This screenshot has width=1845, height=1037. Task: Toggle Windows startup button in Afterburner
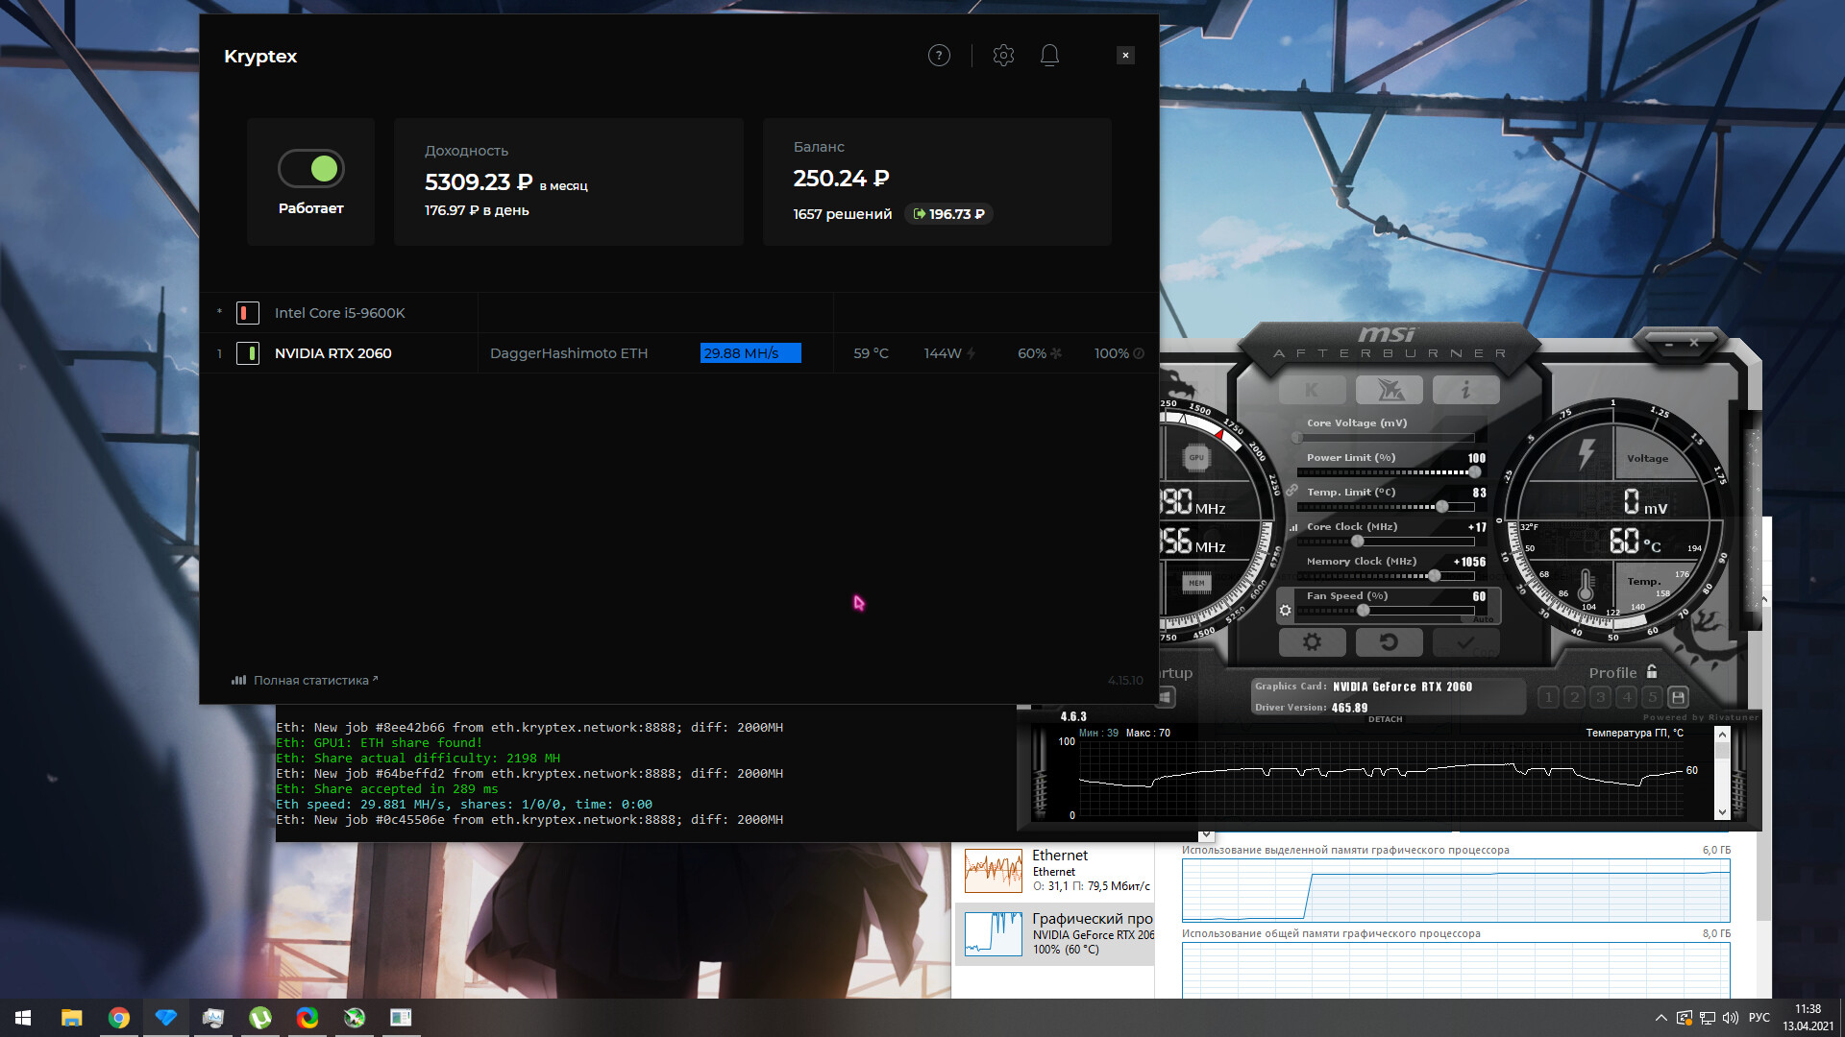[x=1165, y=697]
